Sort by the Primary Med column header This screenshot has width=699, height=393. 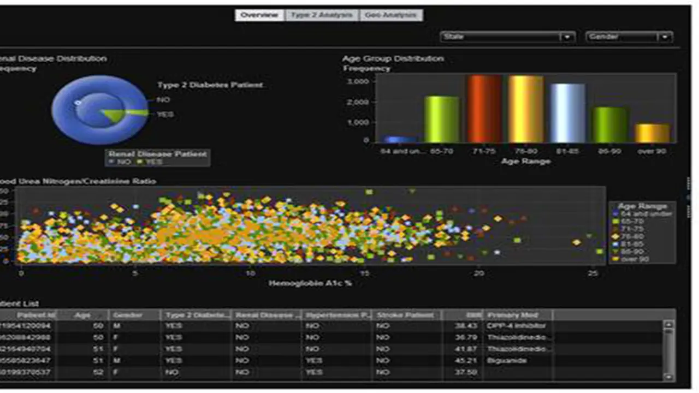tap(518, 315)
